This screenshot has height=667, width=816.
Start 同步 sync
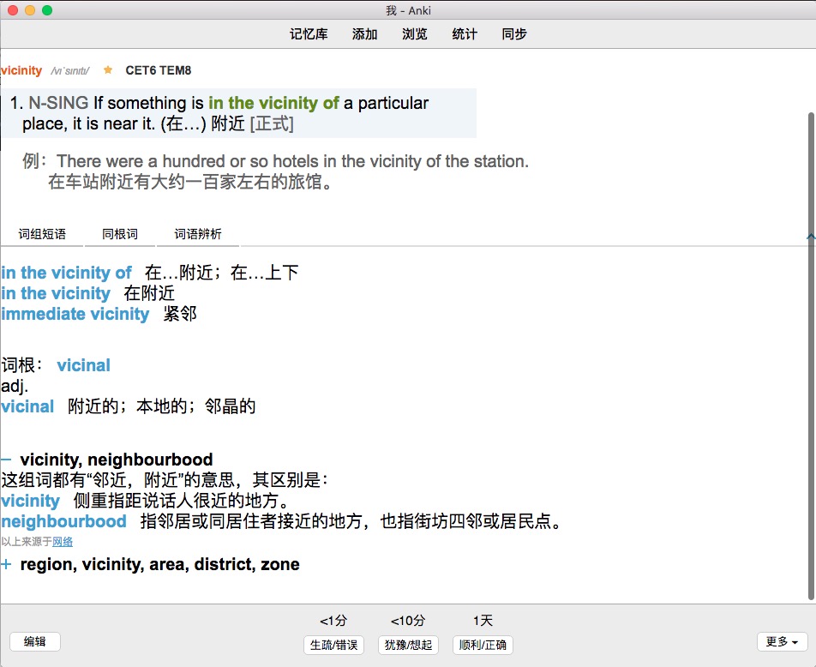coord(514,34)
